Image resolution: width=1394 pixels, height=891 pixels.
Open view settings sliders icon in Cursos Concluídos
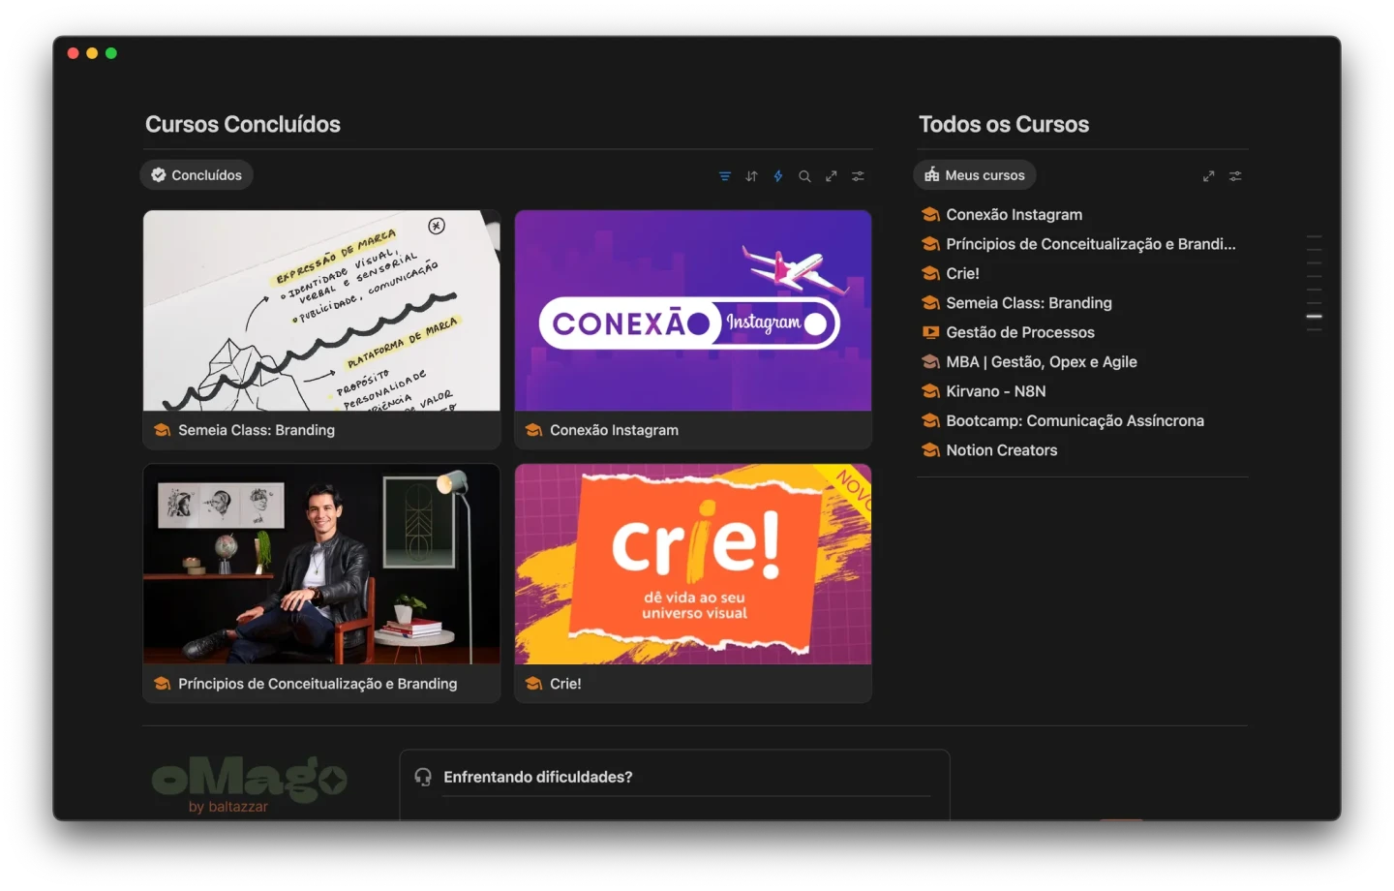tap(858, 176)
